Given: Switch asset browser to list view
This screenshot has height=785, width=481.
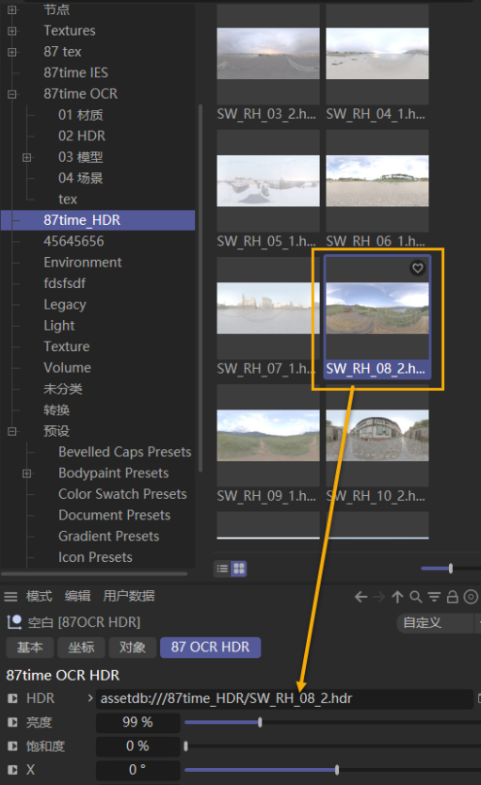Looking at the screenshot, I should coord(223,569).
